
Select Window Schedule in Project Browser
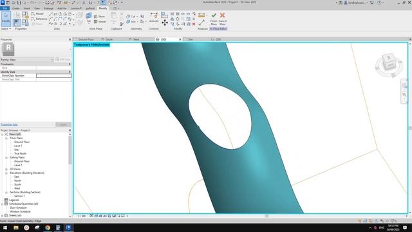coord(20,211)
